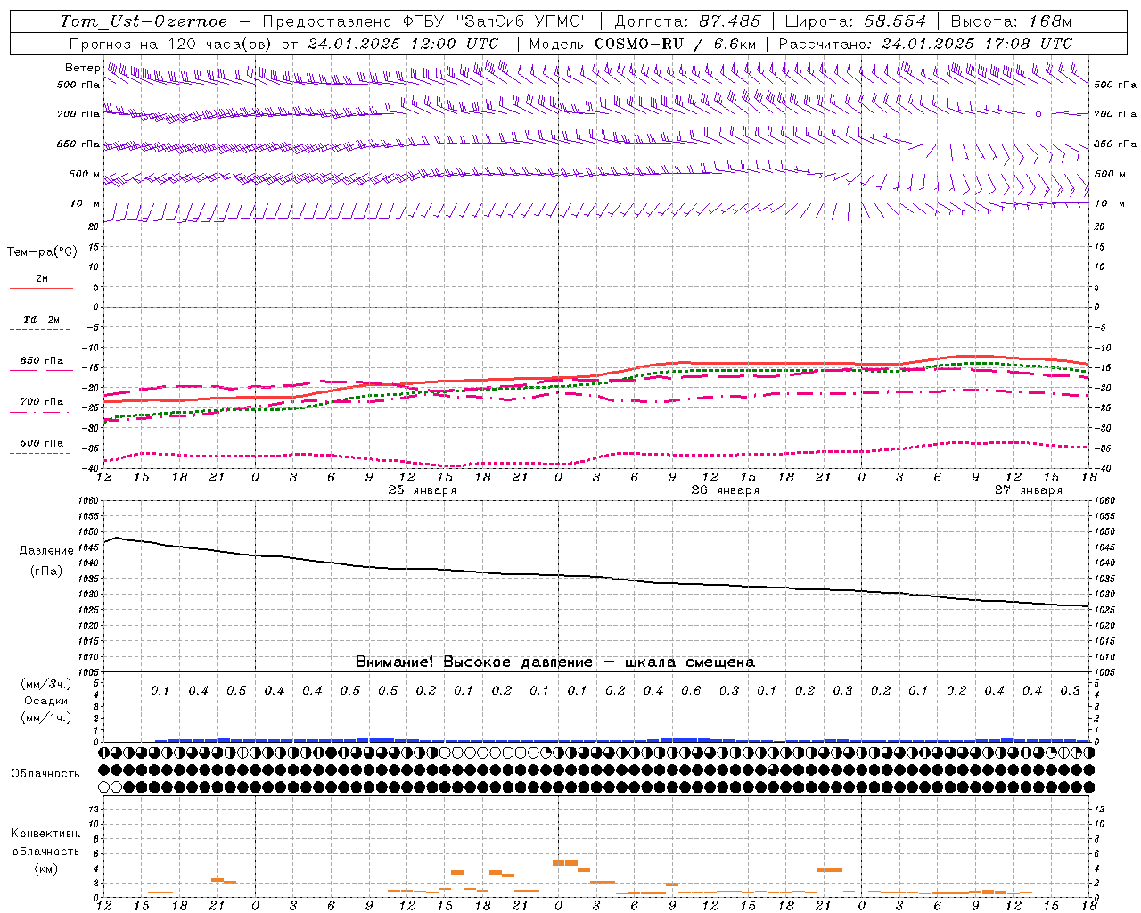Click the date label 25 января
The height and width of the screenshot is (913, 1141).
coord(422,490)
